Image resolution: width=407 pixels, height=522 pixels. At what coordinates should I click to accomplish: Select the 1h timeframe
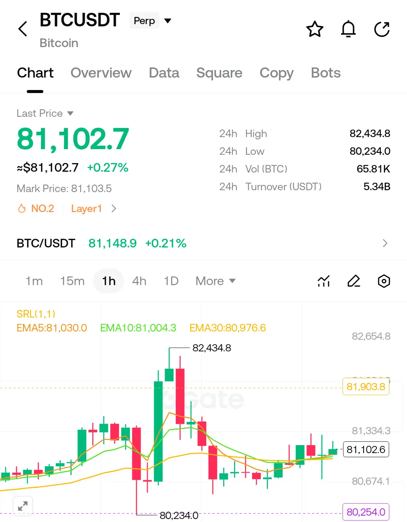109,281
